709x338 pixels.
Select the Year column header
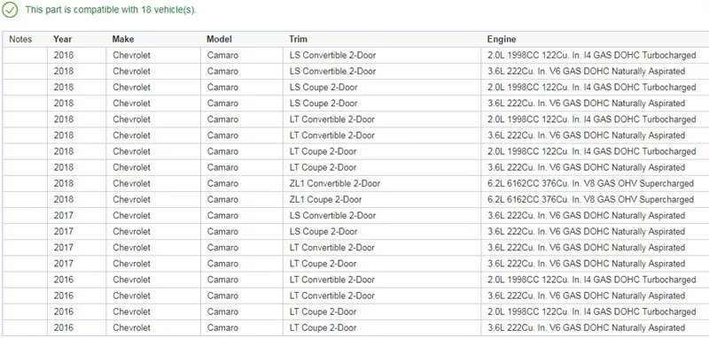(62, 39)
